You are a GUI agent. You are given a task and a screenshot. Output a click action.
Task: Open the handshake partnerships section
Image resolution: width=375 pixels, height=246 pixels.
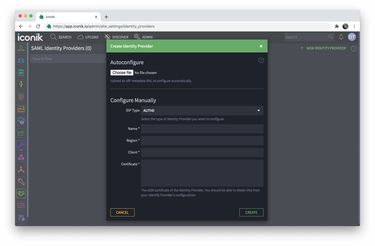tap(21, 193)
